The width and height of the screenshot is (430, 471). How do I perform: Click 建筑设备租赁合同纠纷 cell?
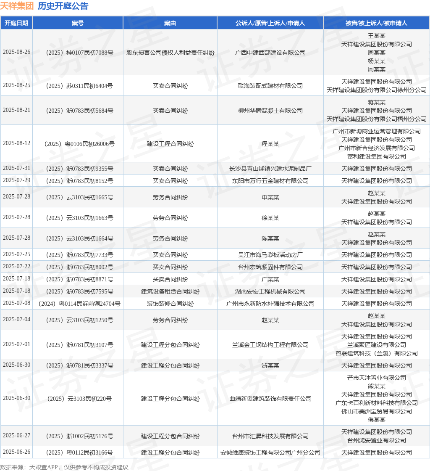click(x=170, y=292)
